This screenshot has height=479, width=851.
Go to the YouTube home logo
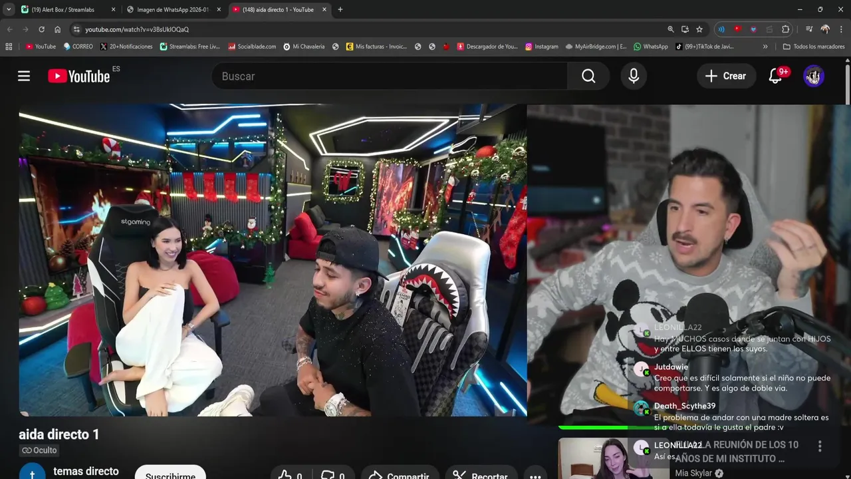pos(79,76)
